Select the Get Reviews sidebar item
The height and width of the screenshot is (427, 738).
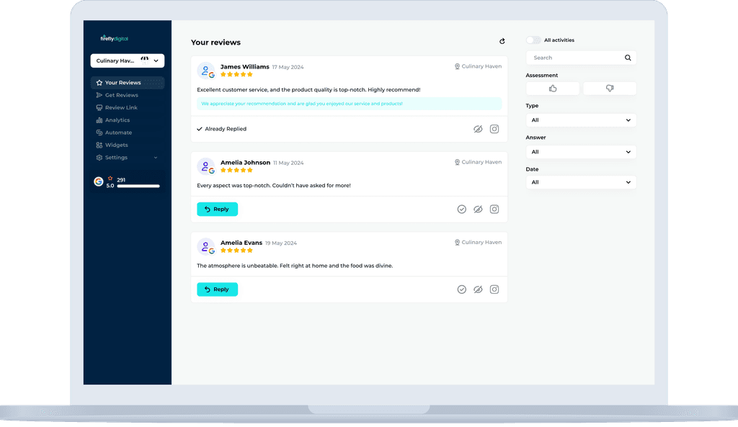pyautogui.click(x=117, y=94)
